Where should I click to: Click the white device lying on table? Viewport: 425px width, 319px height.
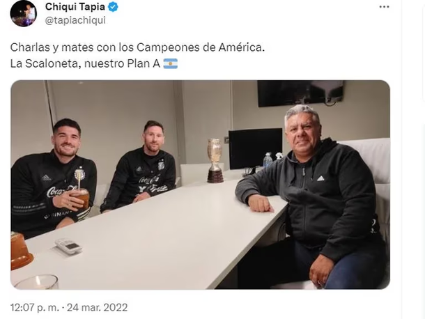tap(68, 246)
